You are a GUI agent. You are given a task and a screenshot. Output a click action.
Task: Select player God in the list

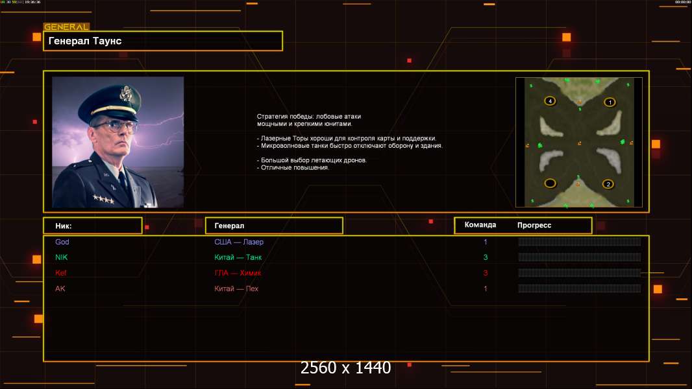coord(62,242)
